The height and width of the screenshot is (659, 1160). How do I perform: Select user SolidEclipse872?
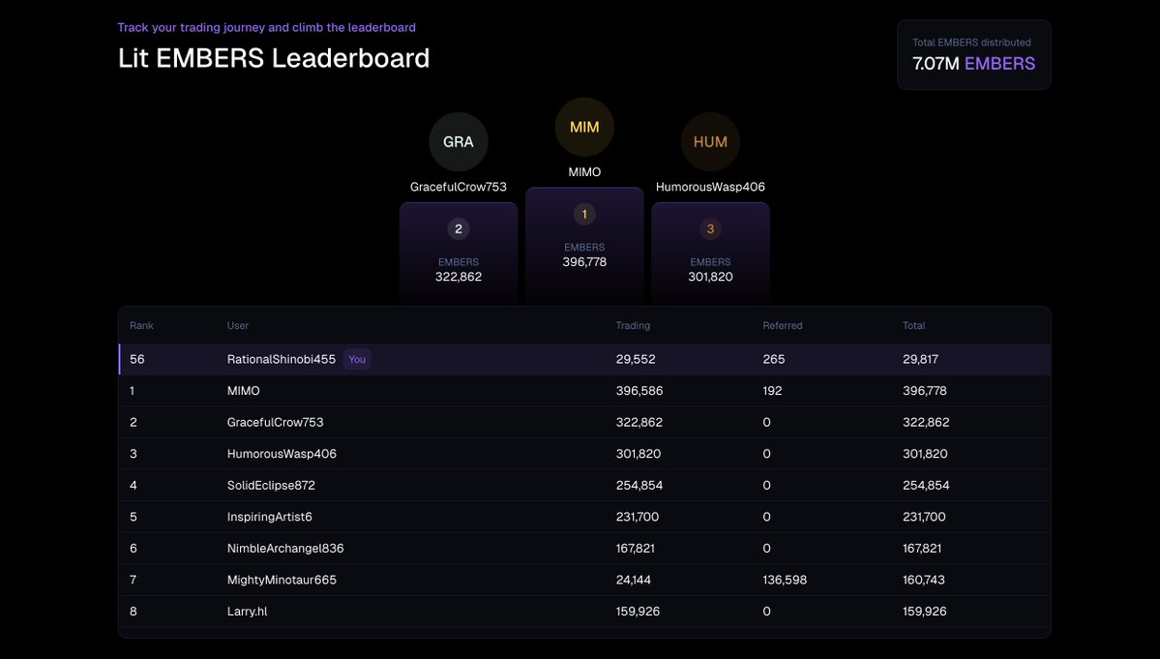(x=271, y=485)
